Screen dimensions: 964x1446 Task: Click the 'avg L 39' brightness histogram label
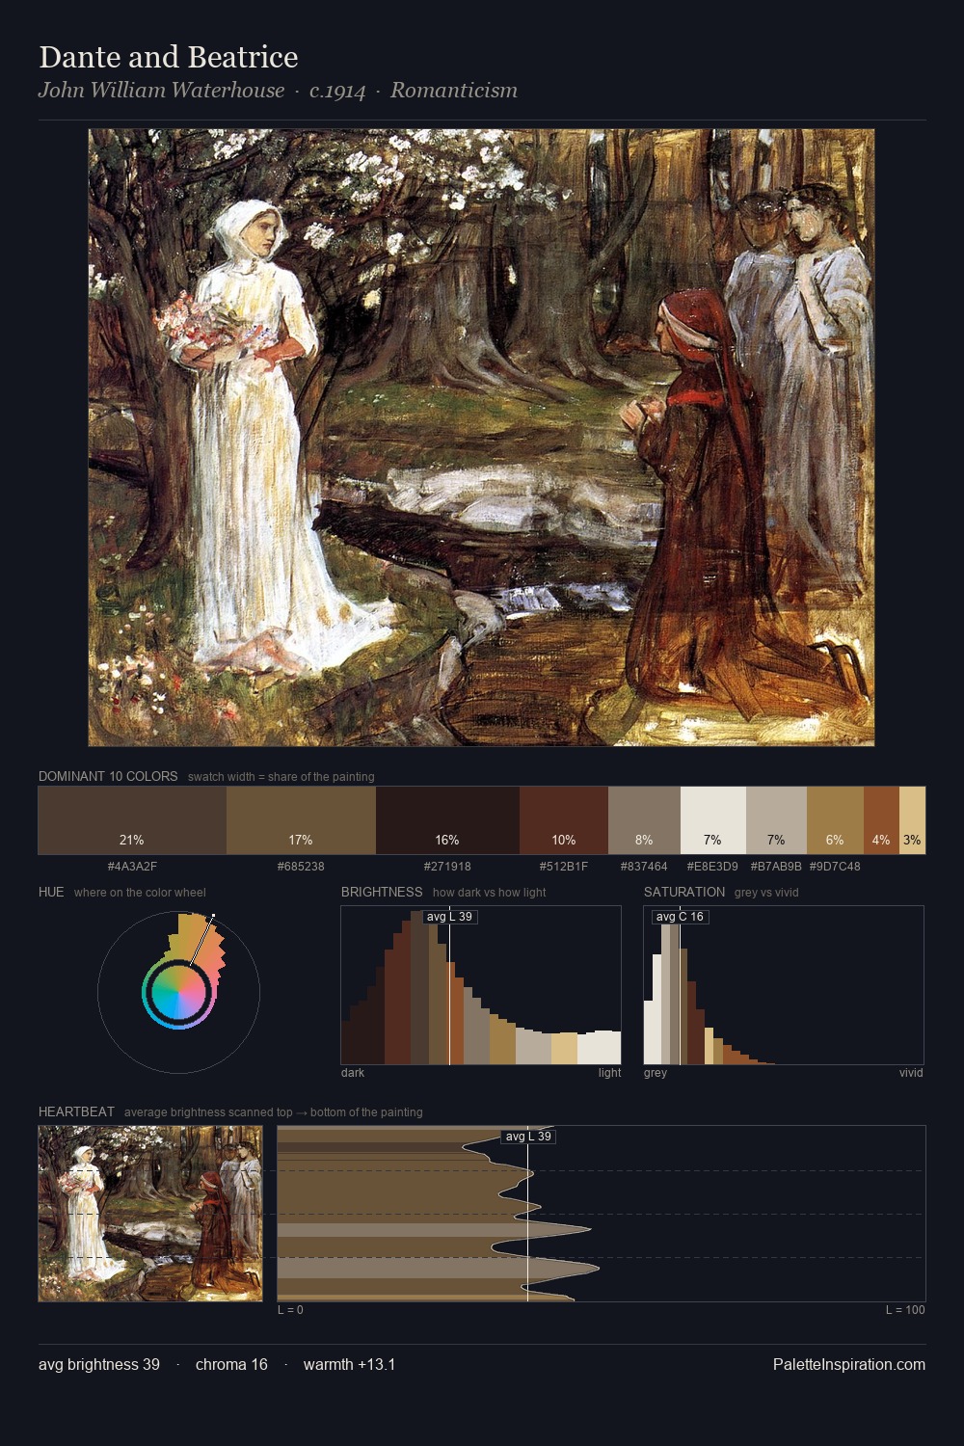pyautogui.click(x=449, y=917)
